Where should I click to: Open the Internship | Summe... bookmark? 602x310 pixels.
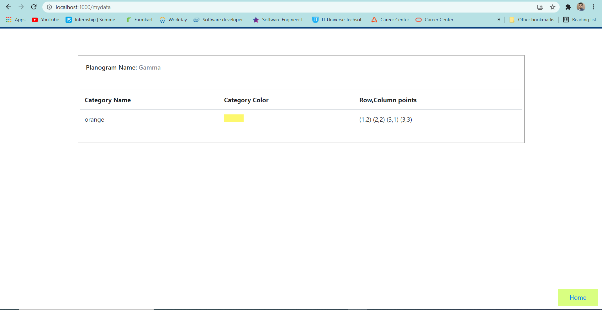(92, 20)
